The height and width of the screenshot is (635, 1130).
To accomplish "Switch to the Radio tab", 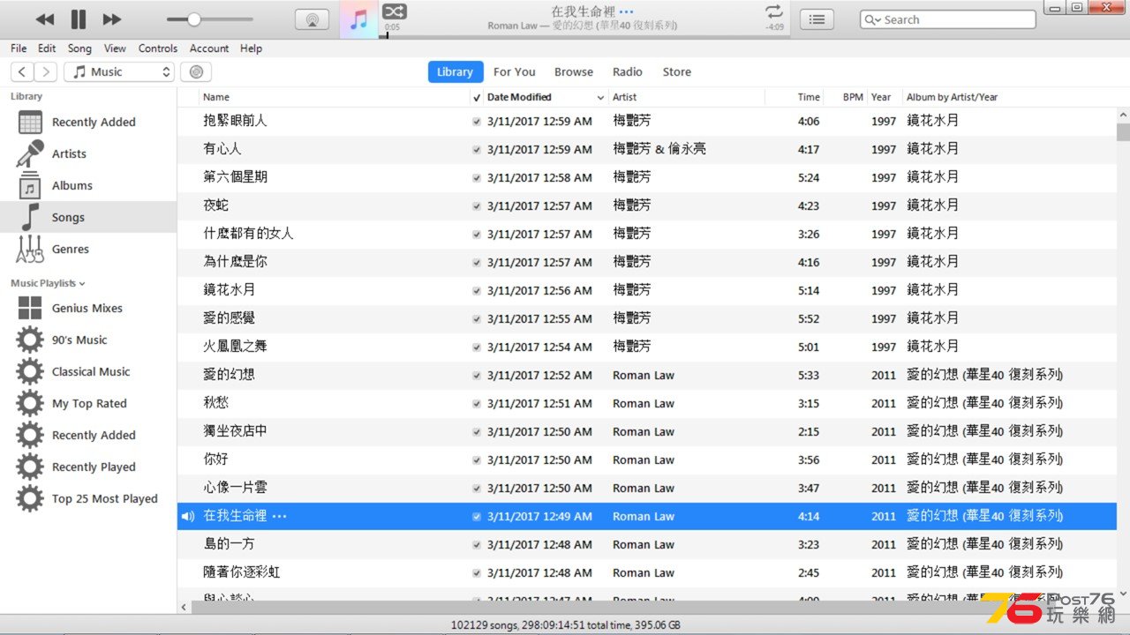I will click(x=628, y=72).
